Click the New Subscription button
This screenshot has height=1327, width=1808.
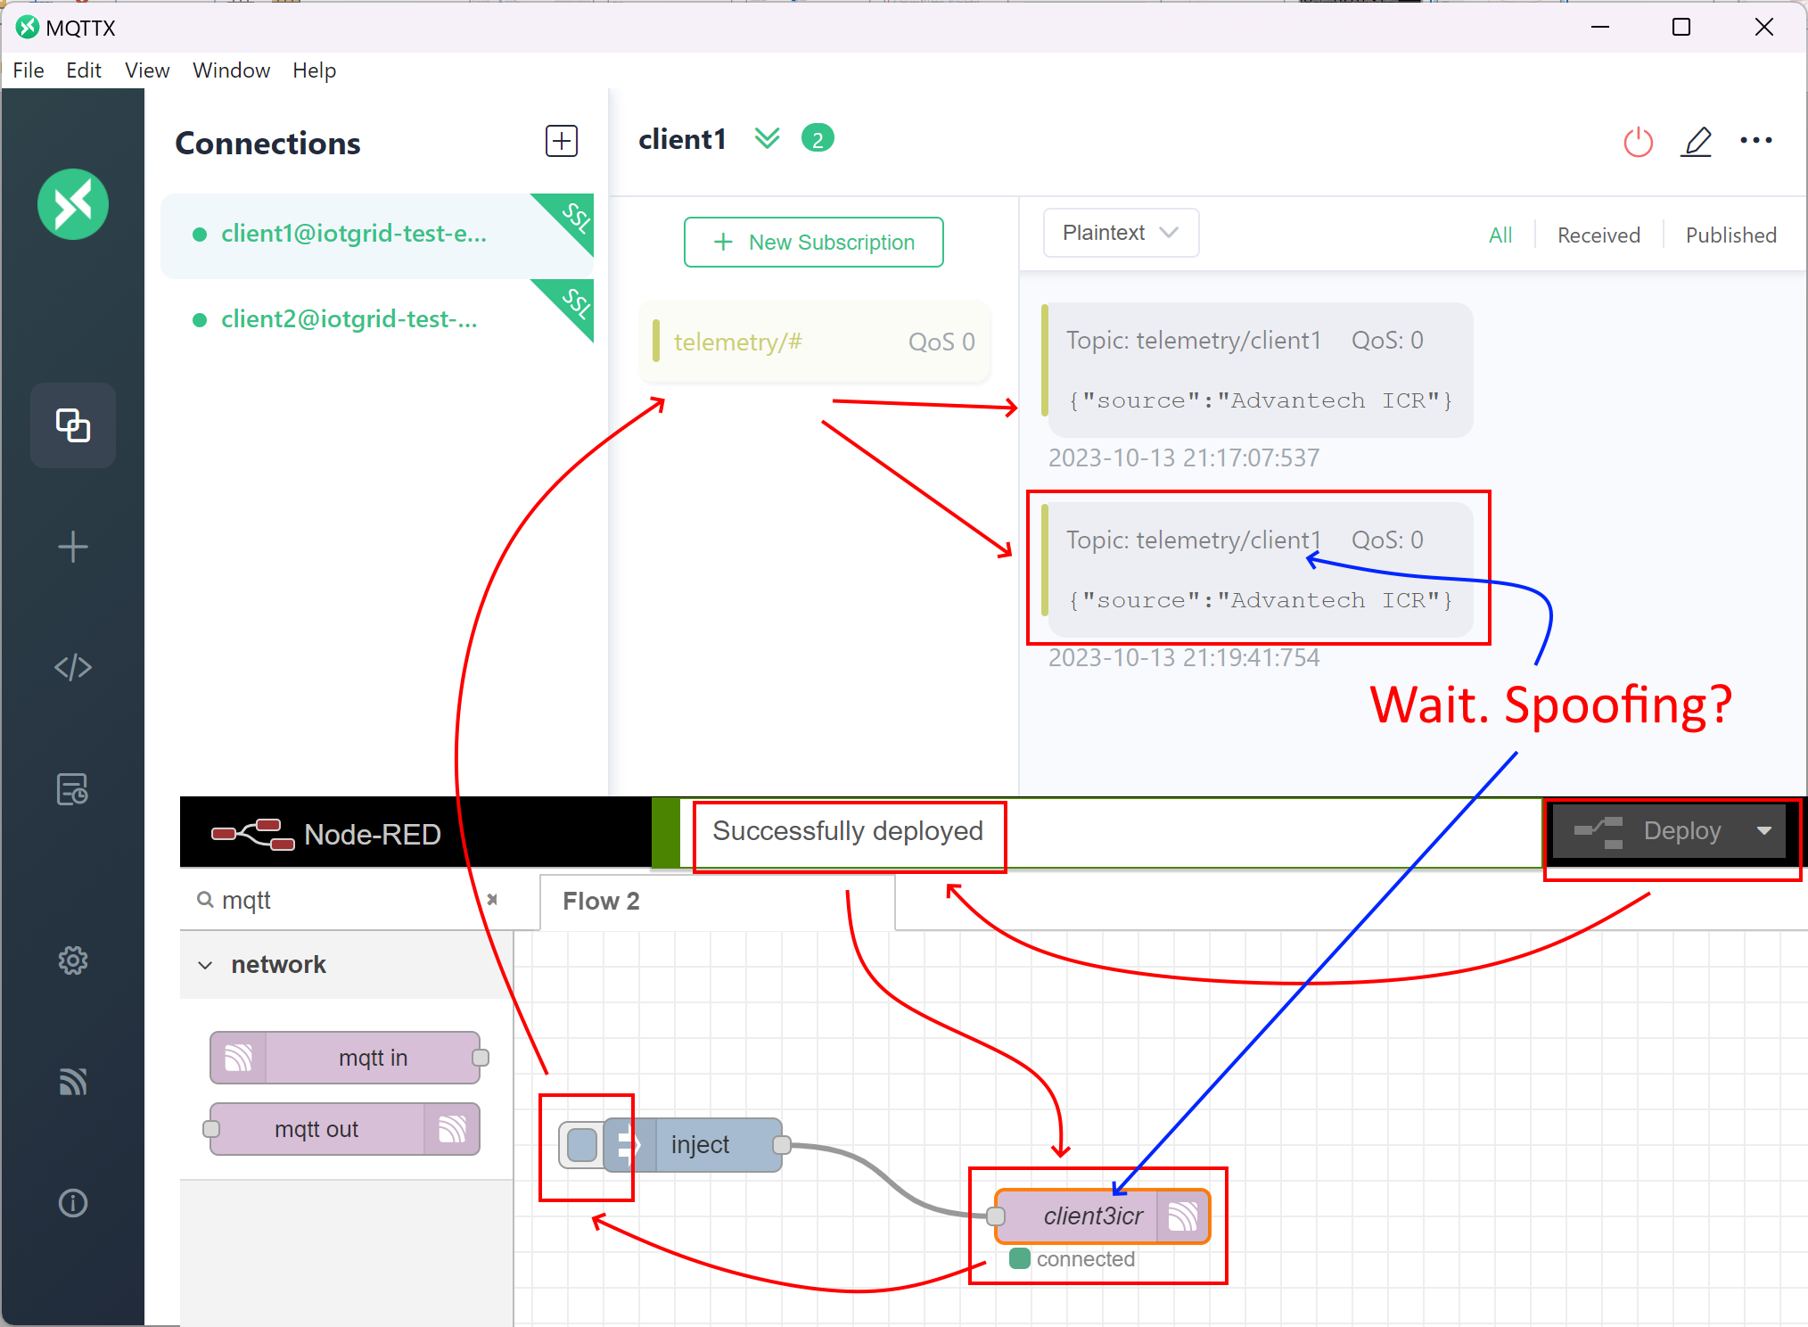click(813, 243)
